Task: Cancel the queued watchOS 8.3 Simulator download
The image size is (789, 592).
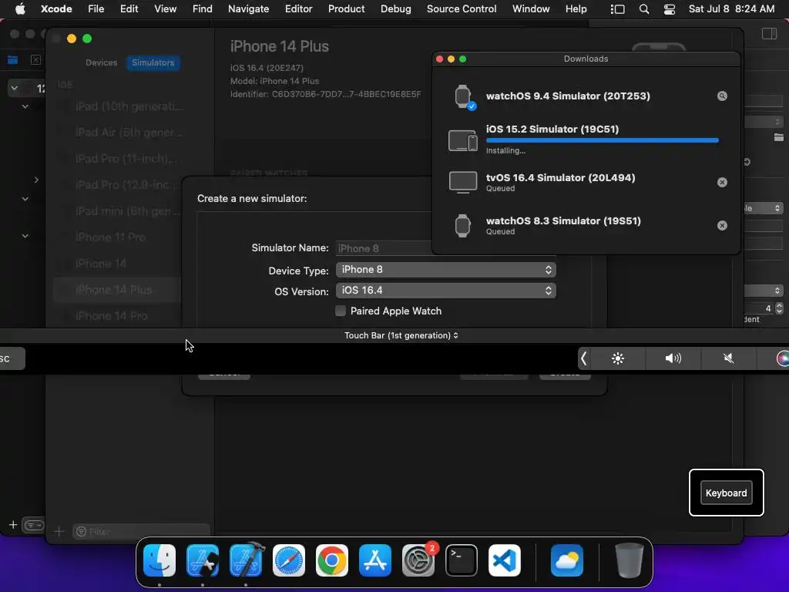Action: coord(722,226)
